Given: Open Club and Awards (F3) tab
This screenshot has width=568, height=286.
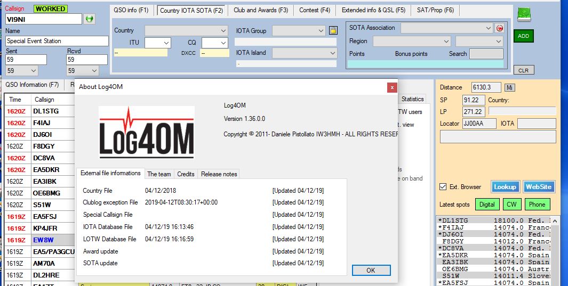Looking at the screenshot, I should (261, 10).
